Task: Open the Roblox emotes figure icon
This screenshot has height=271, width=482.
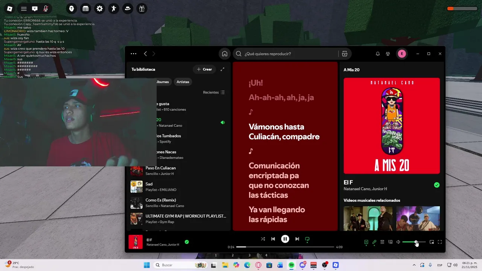Action: [x=113, y=9]
